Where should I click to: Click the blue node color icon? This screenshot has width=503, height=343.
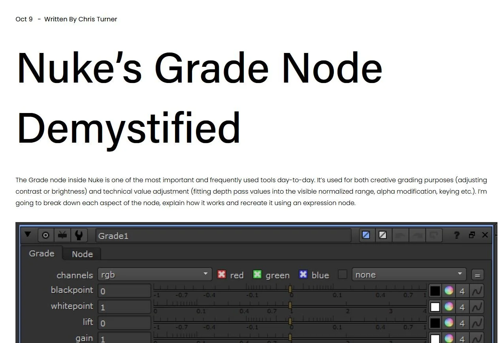pyautogui.click(x=366, y=235)
